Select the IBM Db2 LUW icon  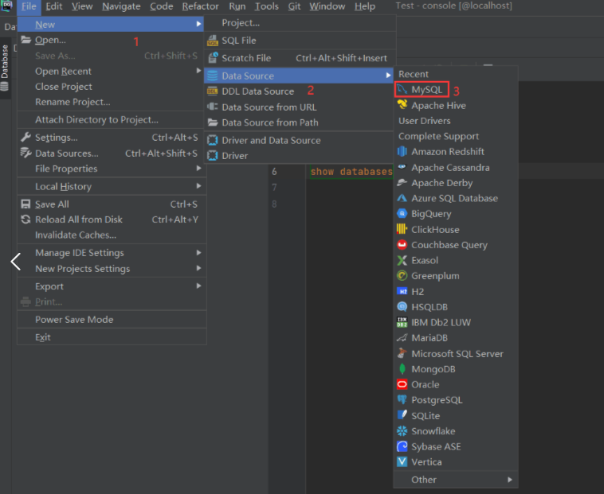tap(402, 322)
